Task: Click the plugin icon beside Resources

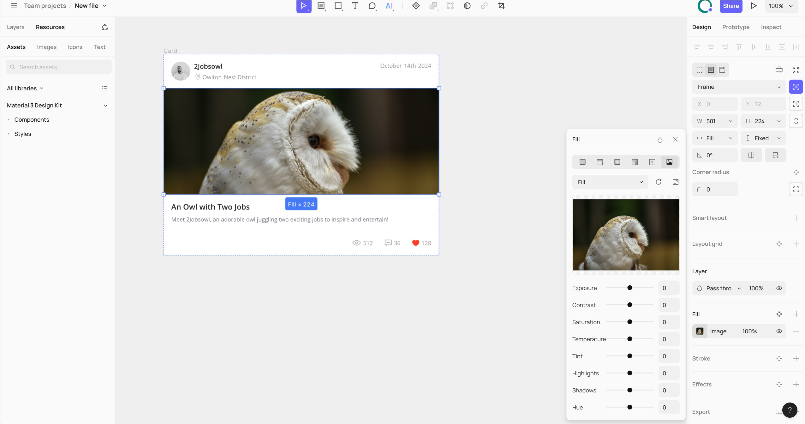Action: (x=105, y=27)
